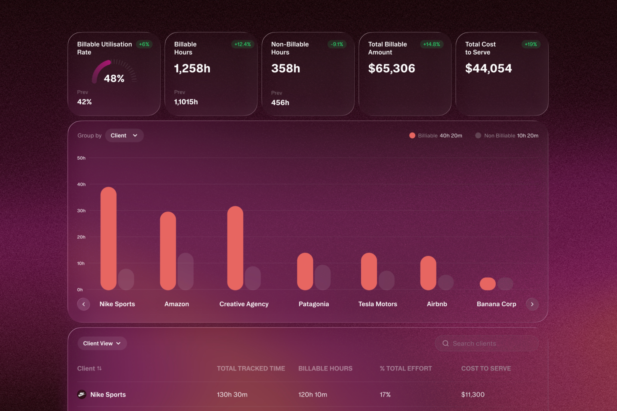
Task: Sort by Cost to Serve column header
Action: 486,368
